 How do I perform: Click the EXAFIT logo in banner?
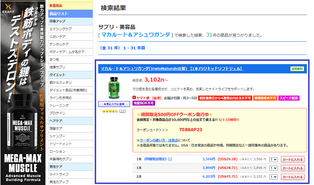(8, 9)
